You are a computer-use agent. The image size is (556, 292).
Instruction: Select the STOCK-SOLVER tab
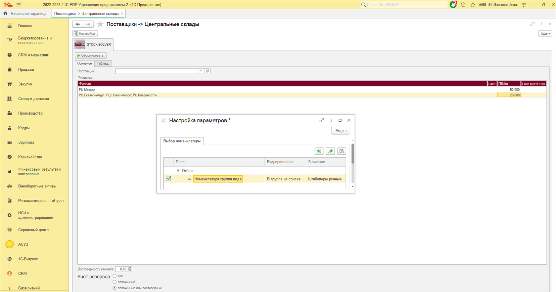click(x=93, y=44)
